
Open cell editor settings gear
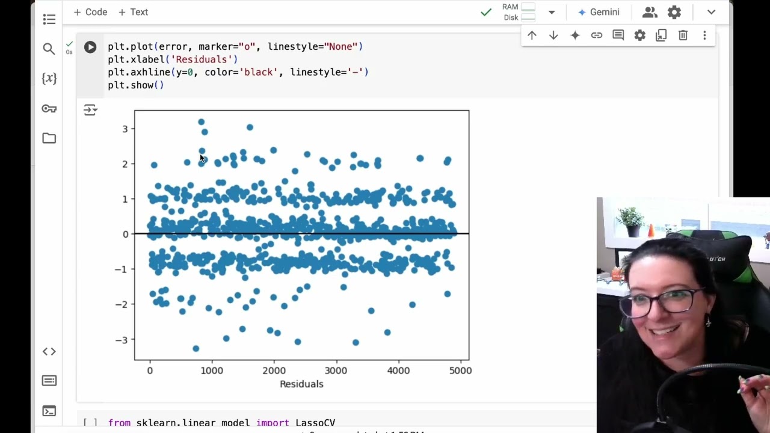point(639,35)
